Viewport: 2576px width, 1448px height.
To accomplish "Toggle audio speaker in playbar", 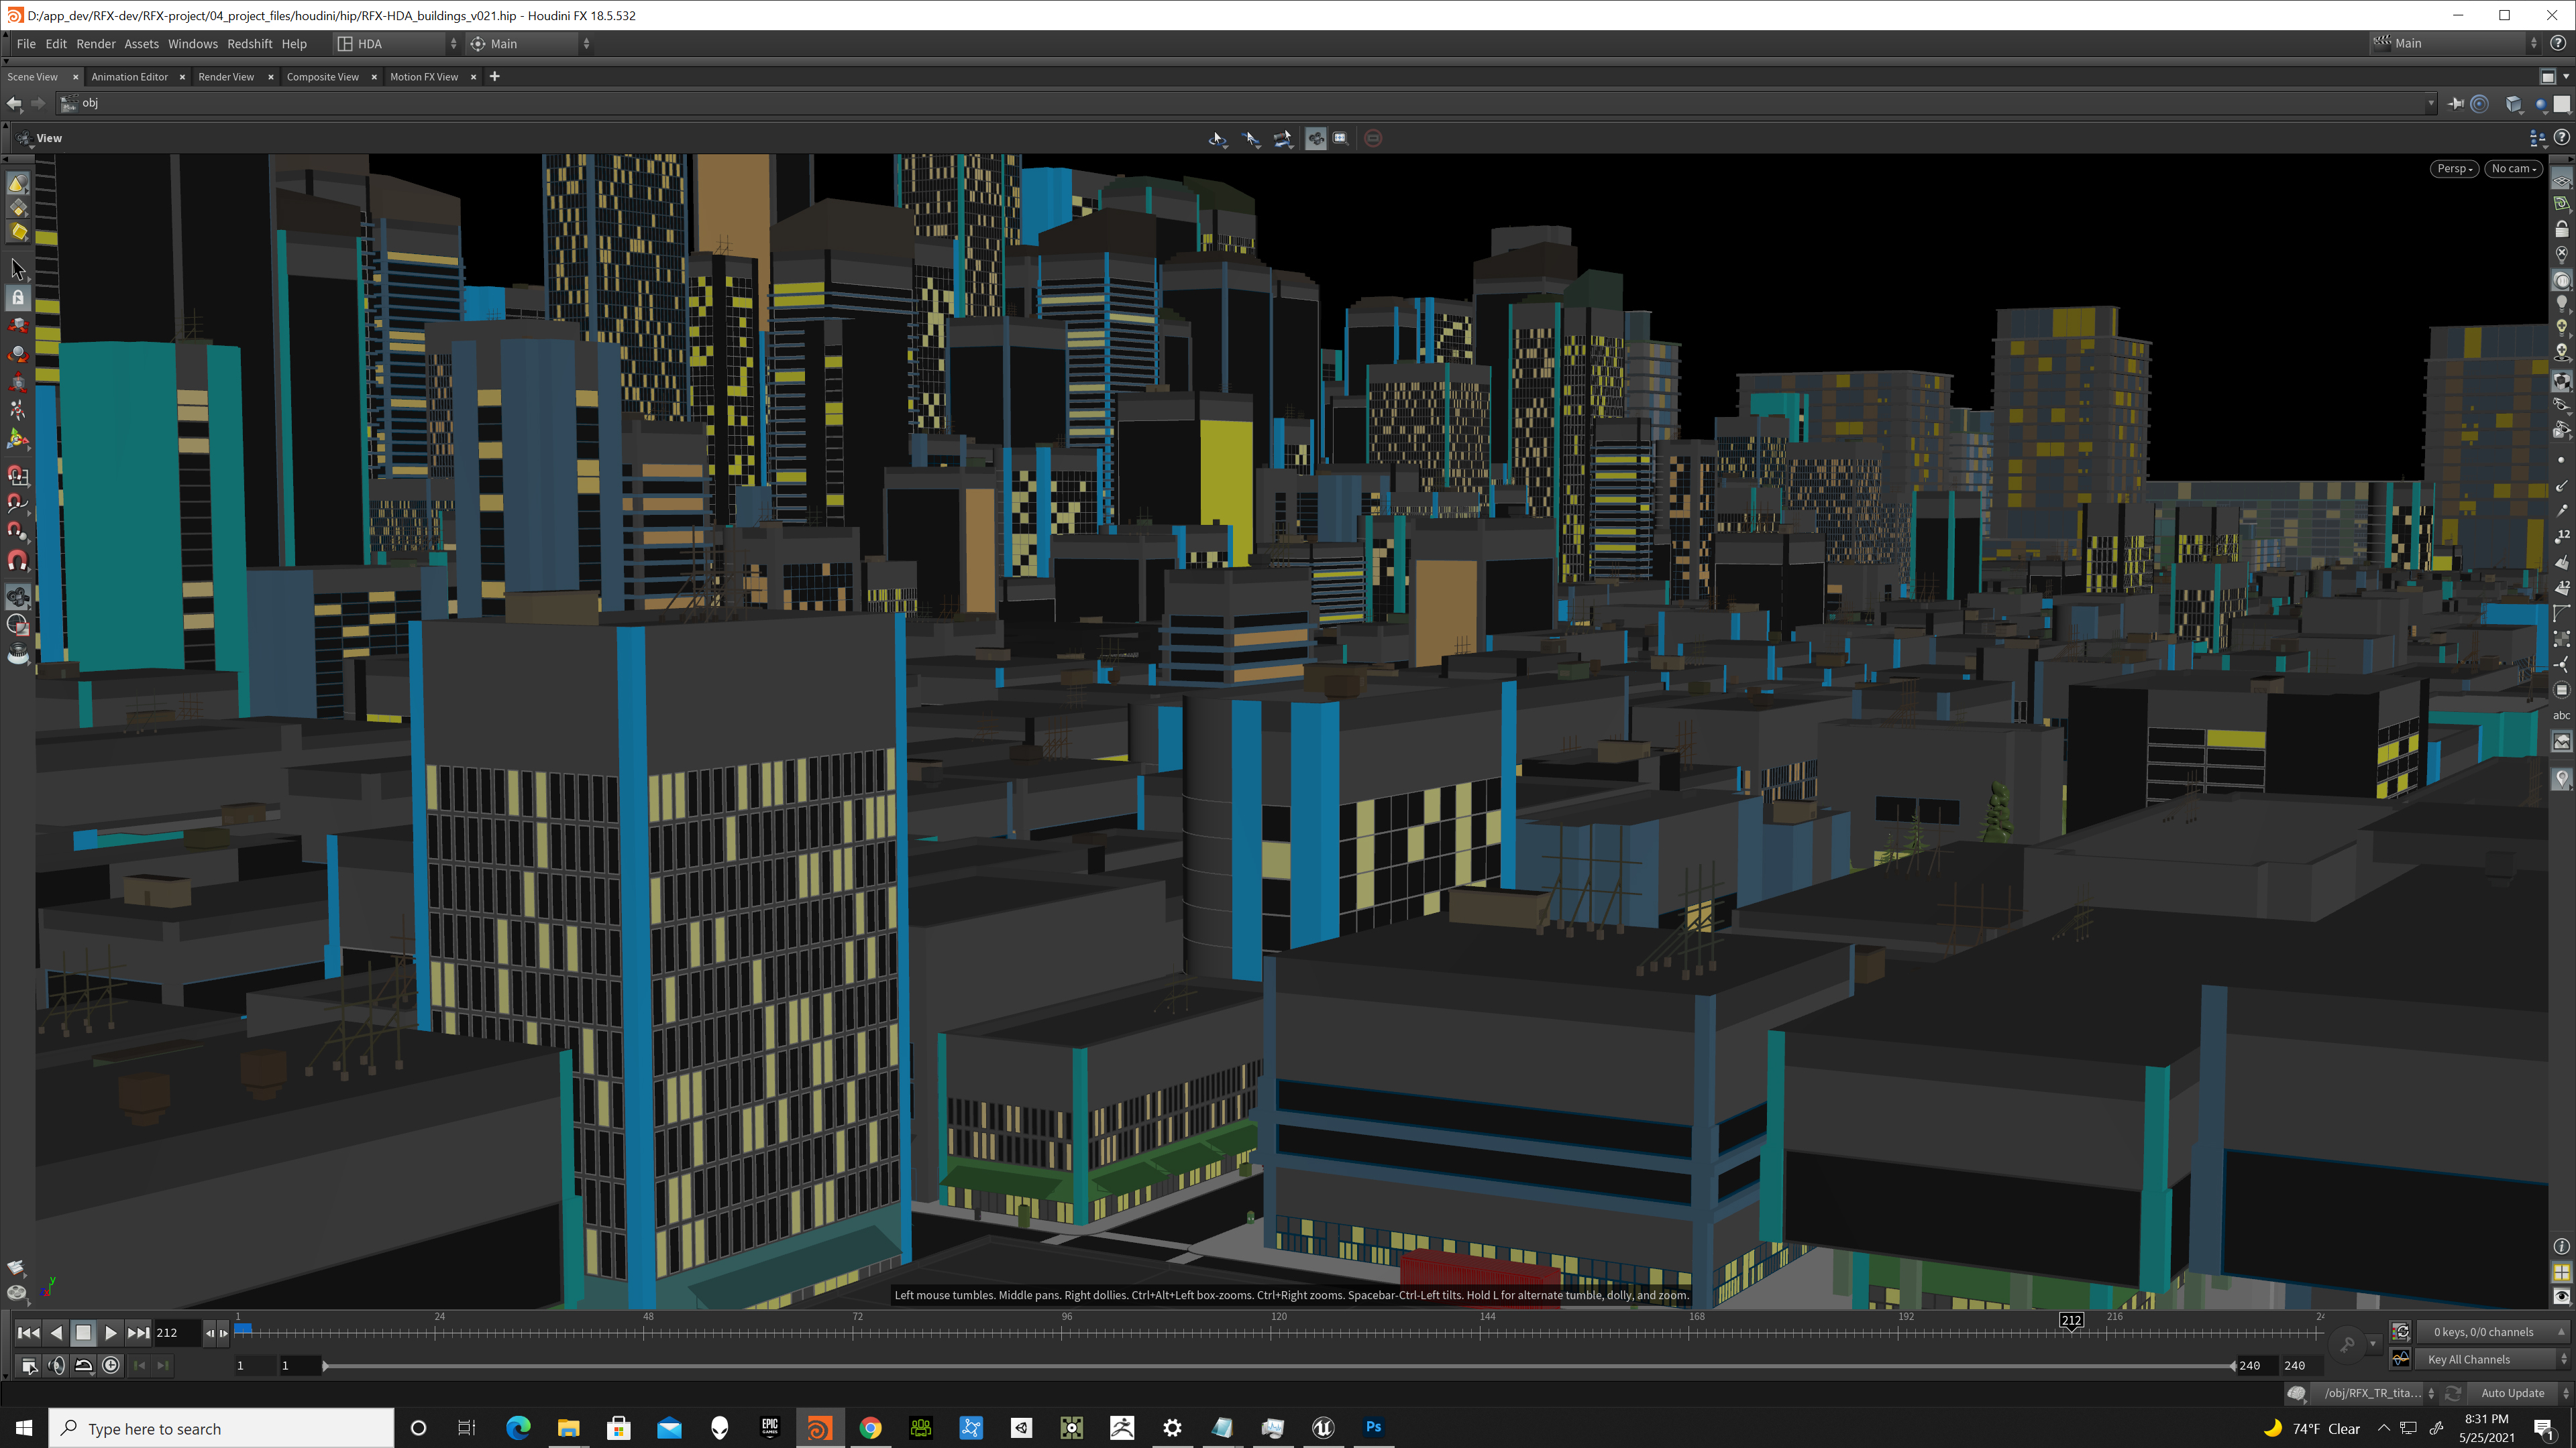I will (x=56, y=1365).
